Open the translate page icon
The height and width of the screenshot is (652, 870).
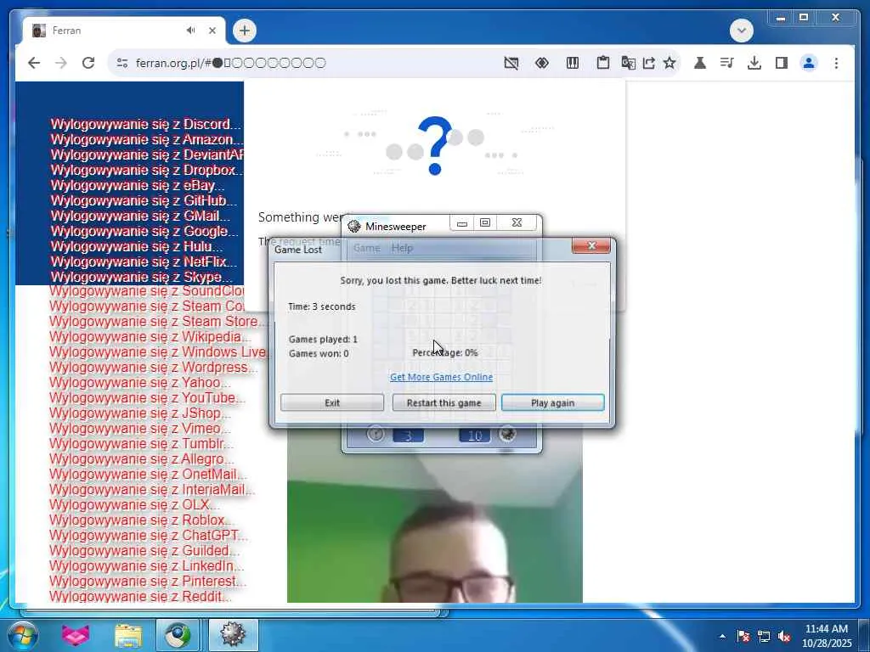[628, 63]
